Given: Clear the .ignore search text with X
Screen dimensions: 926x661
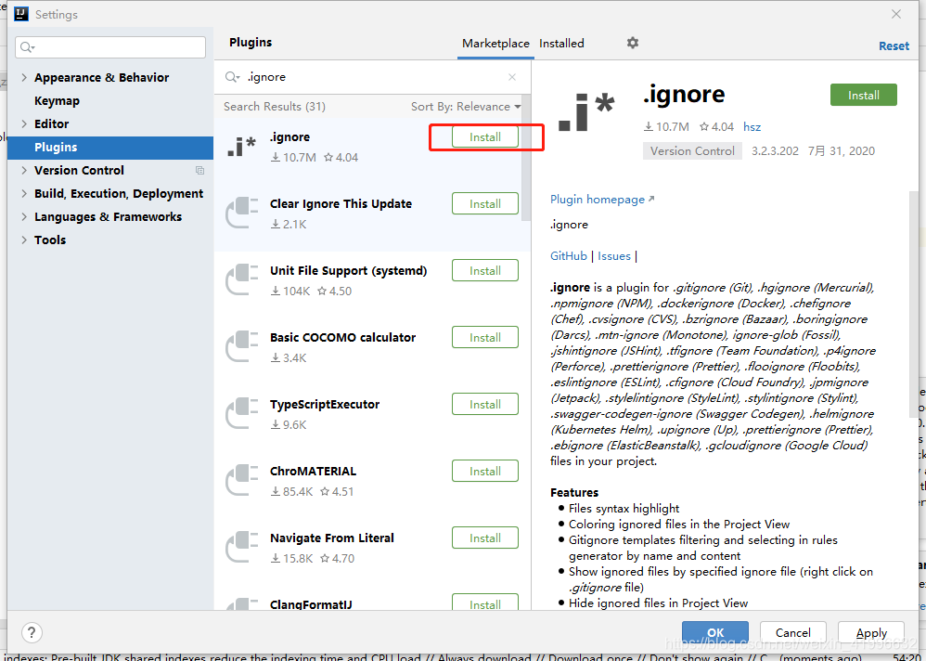Looking at the screenshot, I should (x=512, y=77).
